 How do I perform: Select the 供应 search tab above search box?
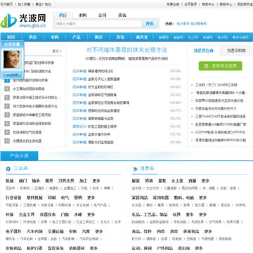tap(63, 15)
